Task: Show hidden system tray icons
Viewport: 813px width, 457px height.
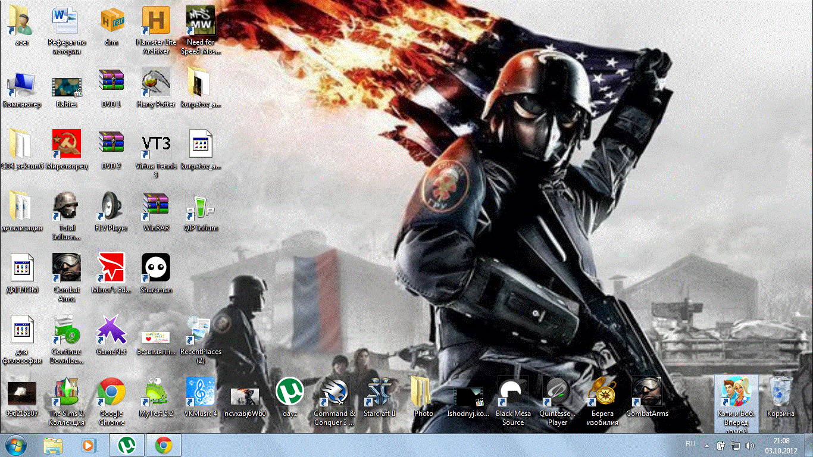Action: click(706, 445)
